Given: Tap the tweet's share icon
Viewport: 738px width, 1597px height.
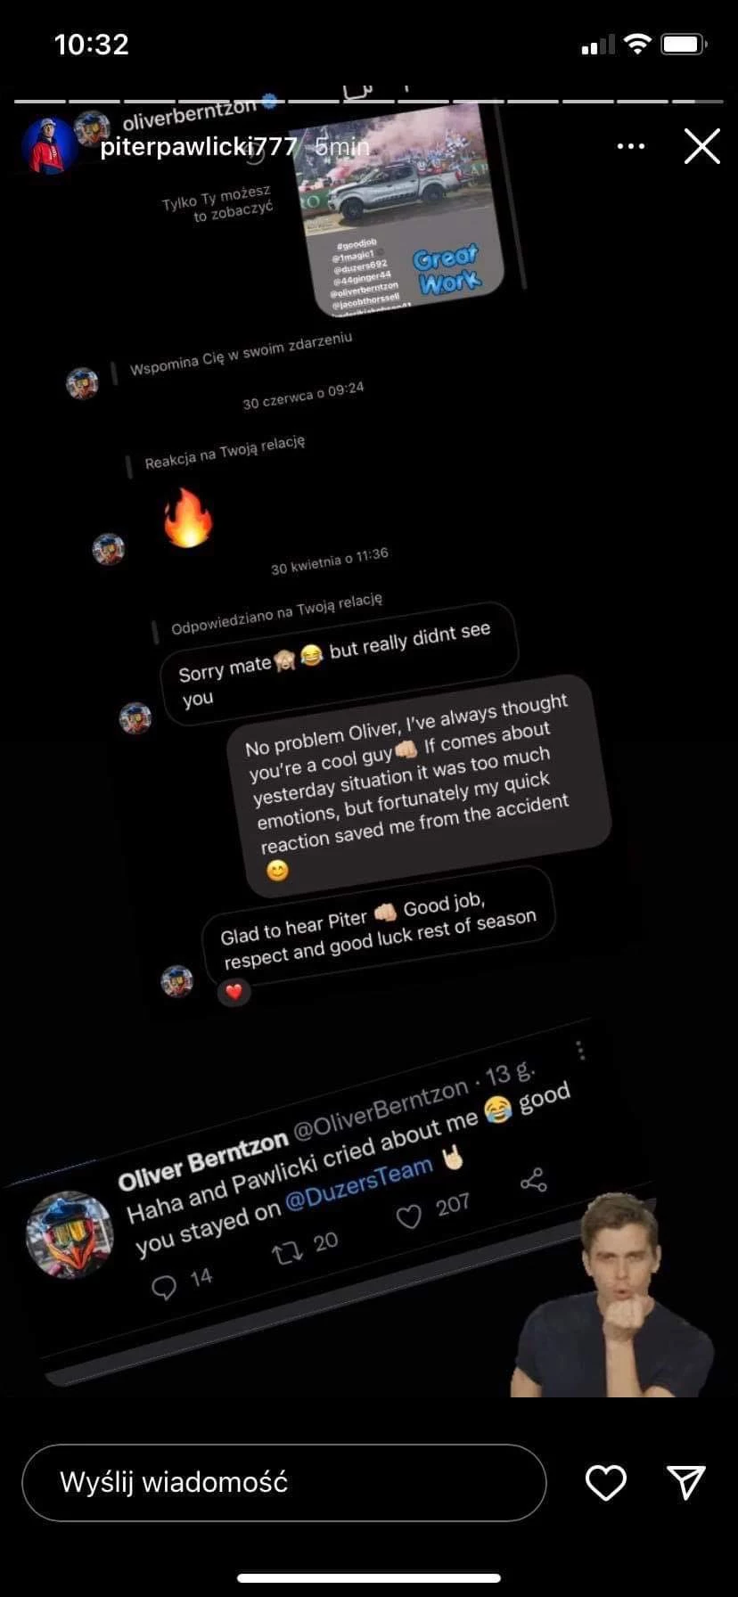Looking at the screenshot, I should 533,1182.
